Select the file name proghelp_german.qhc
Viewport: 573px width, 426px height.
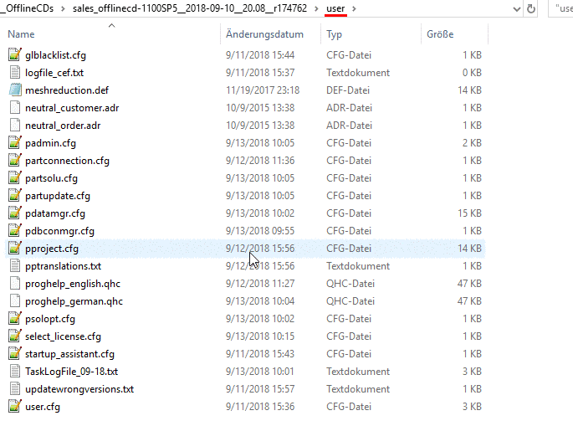click(x=74, y=301)
